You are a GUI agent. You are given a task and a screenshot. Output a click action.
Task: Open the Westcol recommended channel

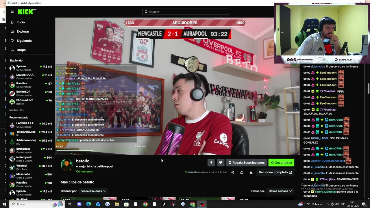pos(31,167)
